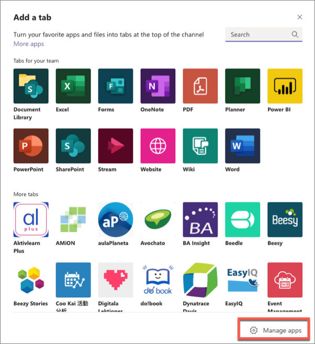The height and width of the screenshot is (344, 315).
Task: Click the 'Excel' app name text
Action: click(x=62, y=109)
